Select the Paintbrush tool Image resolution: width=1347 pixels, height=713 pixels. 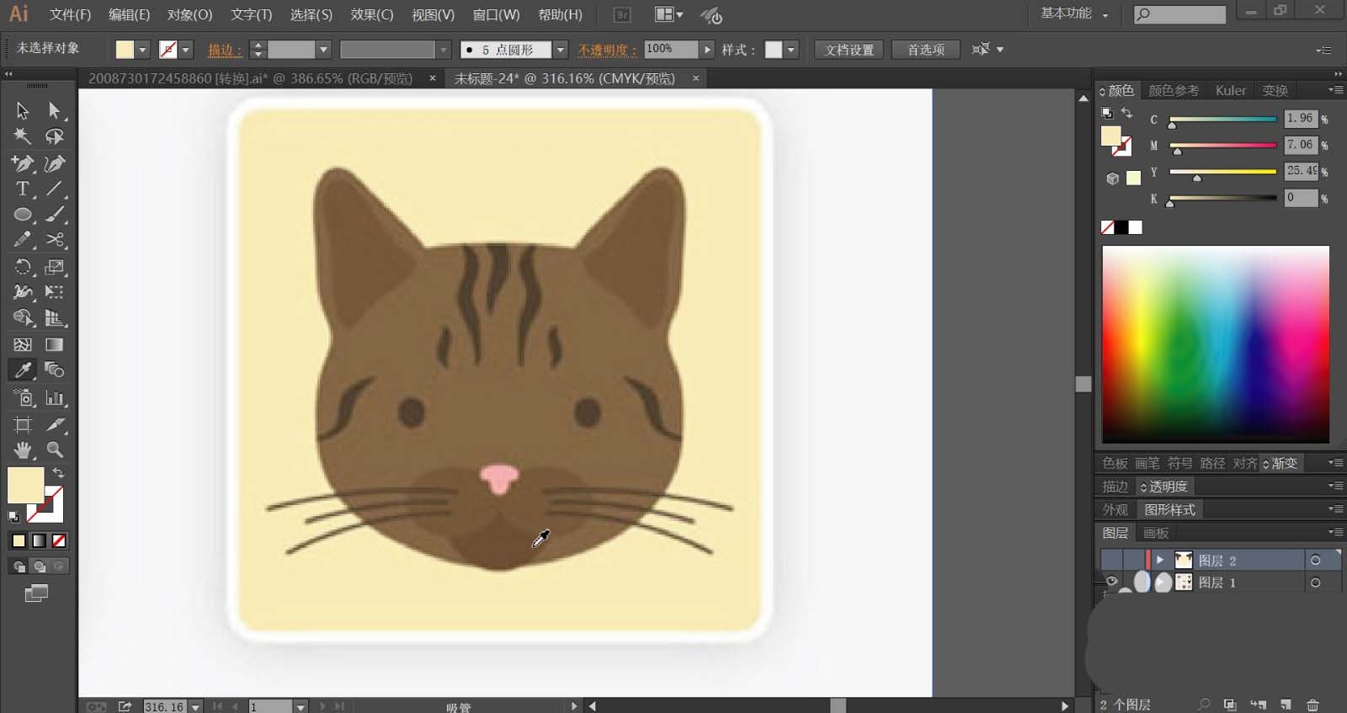pyautogui.click(x=55, y=215)
